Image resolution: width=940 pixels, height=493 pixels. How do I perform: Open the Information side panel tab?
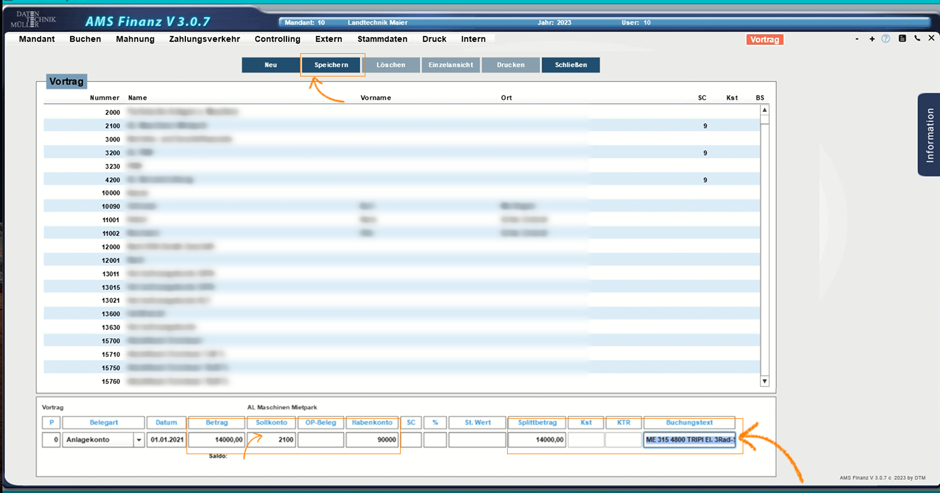point(929,134)
